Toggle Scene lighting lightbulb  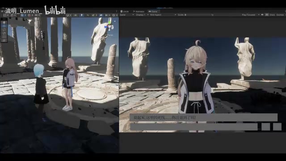[x=82, y=15]
